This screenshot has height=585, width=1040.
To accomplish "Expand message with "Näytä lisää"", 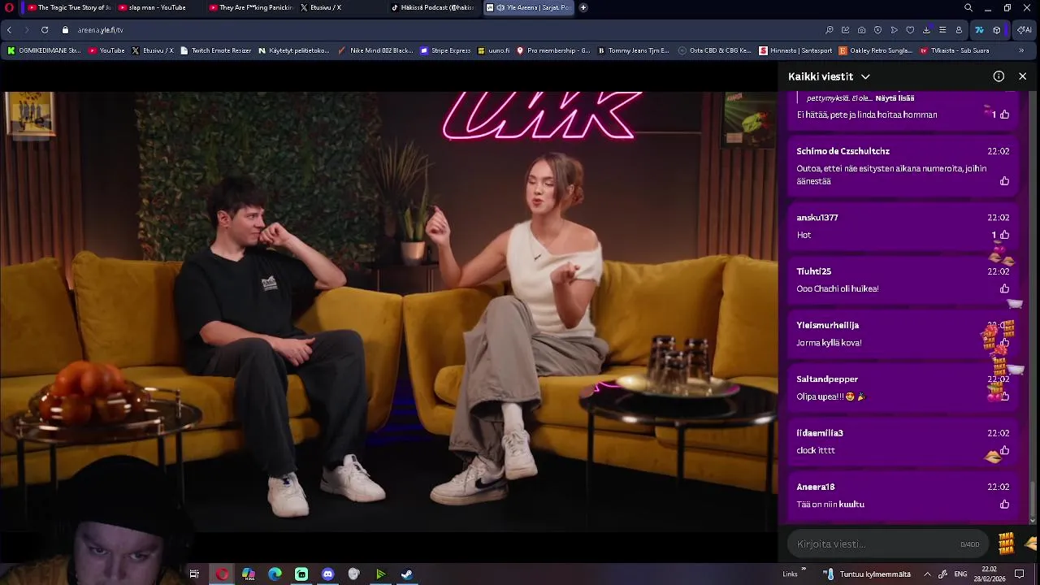I will pos(895,98).
